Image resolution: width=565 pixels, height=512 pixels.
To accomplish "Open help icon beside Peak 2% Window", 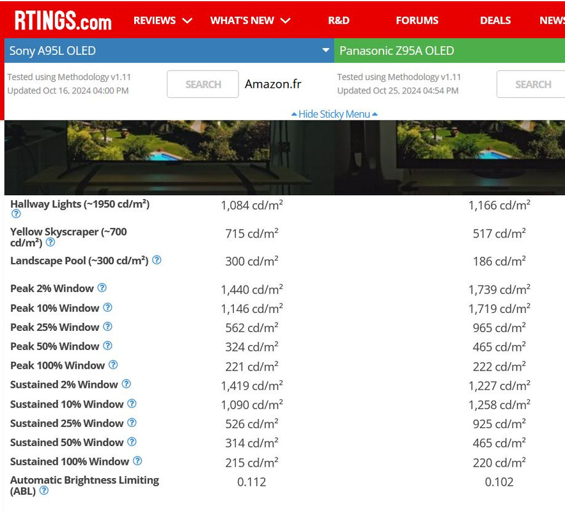I will 102,287.
